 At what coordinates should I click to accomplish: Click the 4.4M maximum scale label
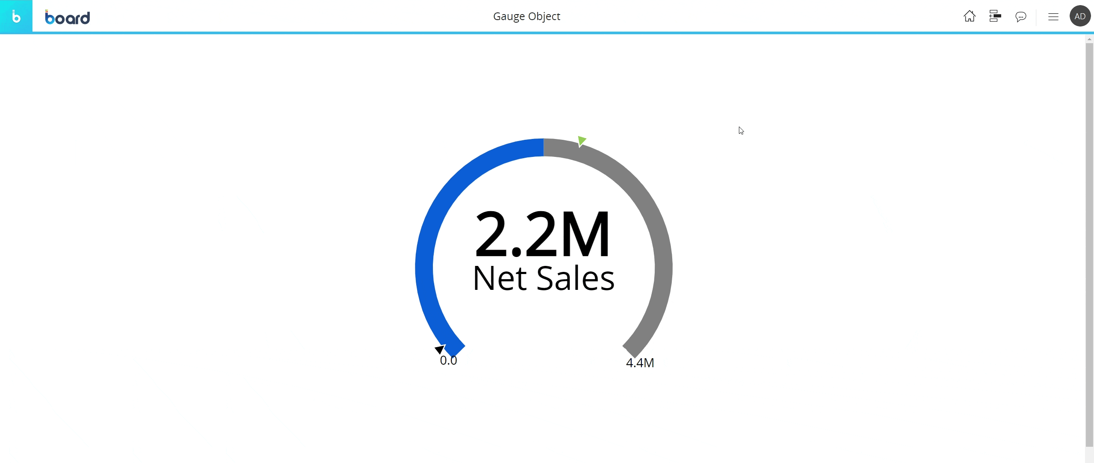pyautogui.click(x=640, y=363)
